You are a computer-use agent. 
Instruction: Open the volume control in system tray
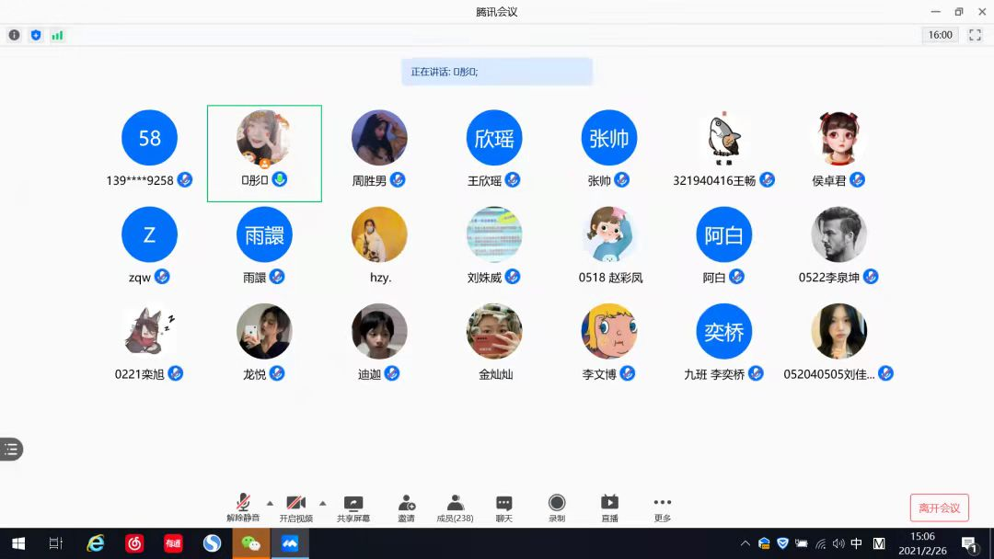click(x=838, y=543)
